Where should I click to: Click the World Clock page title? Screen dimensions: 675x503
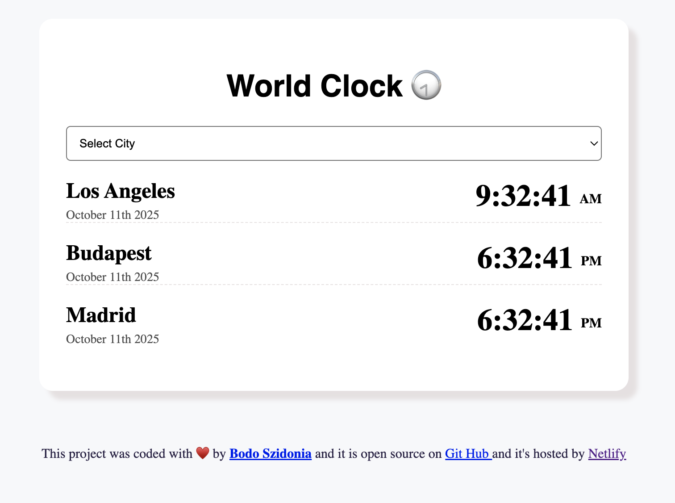[x=314, y=85]
